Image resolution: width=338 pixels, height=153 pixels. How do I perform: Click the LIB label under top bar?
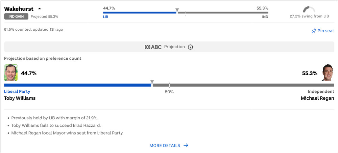click(x=105, y=17)
